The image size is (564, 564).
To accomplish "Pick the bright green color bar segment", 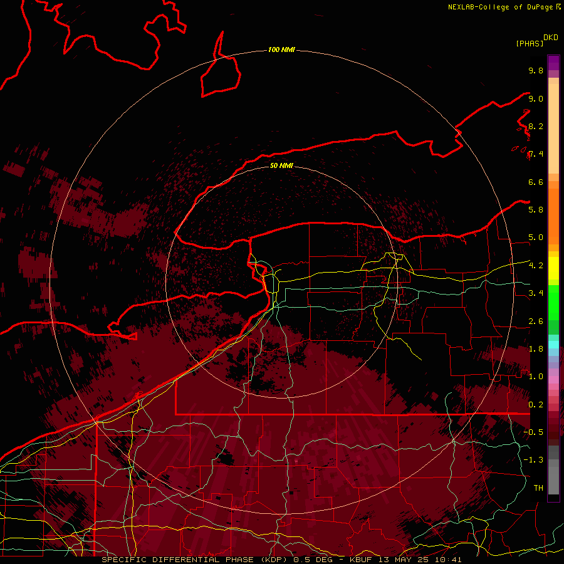I will pos(553,302).
